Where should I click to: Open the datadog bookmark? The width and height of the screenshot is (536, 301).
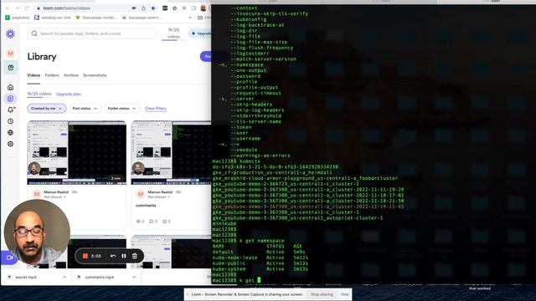point(52,18)
